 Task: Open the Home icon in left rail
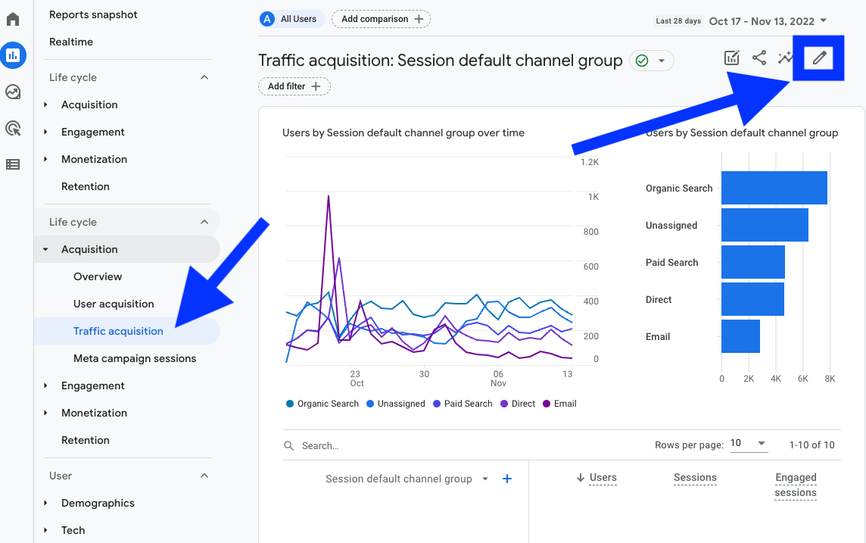(x=13, y=20)
